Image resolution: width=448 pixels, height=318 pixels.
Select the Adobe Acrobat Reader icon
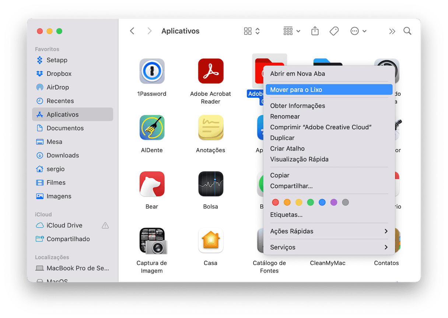point(210,71)
